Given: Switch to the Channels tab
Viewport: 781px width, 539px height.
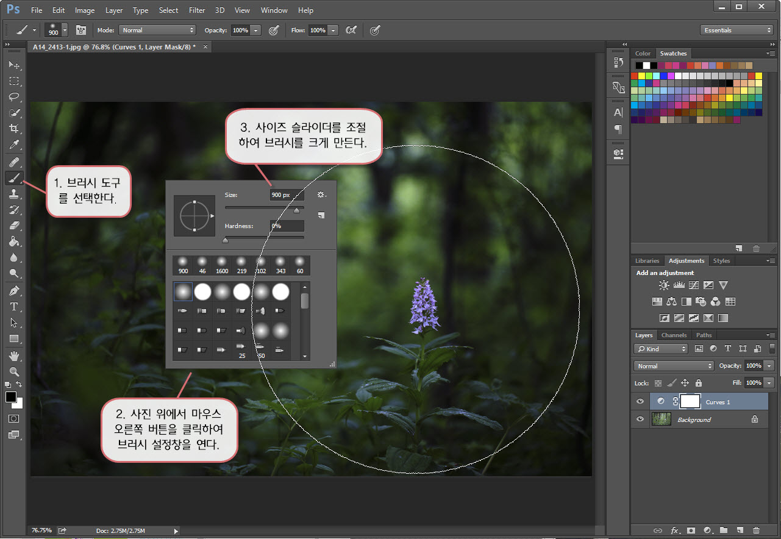Looking at the screenshot, I should pos(674,335).
